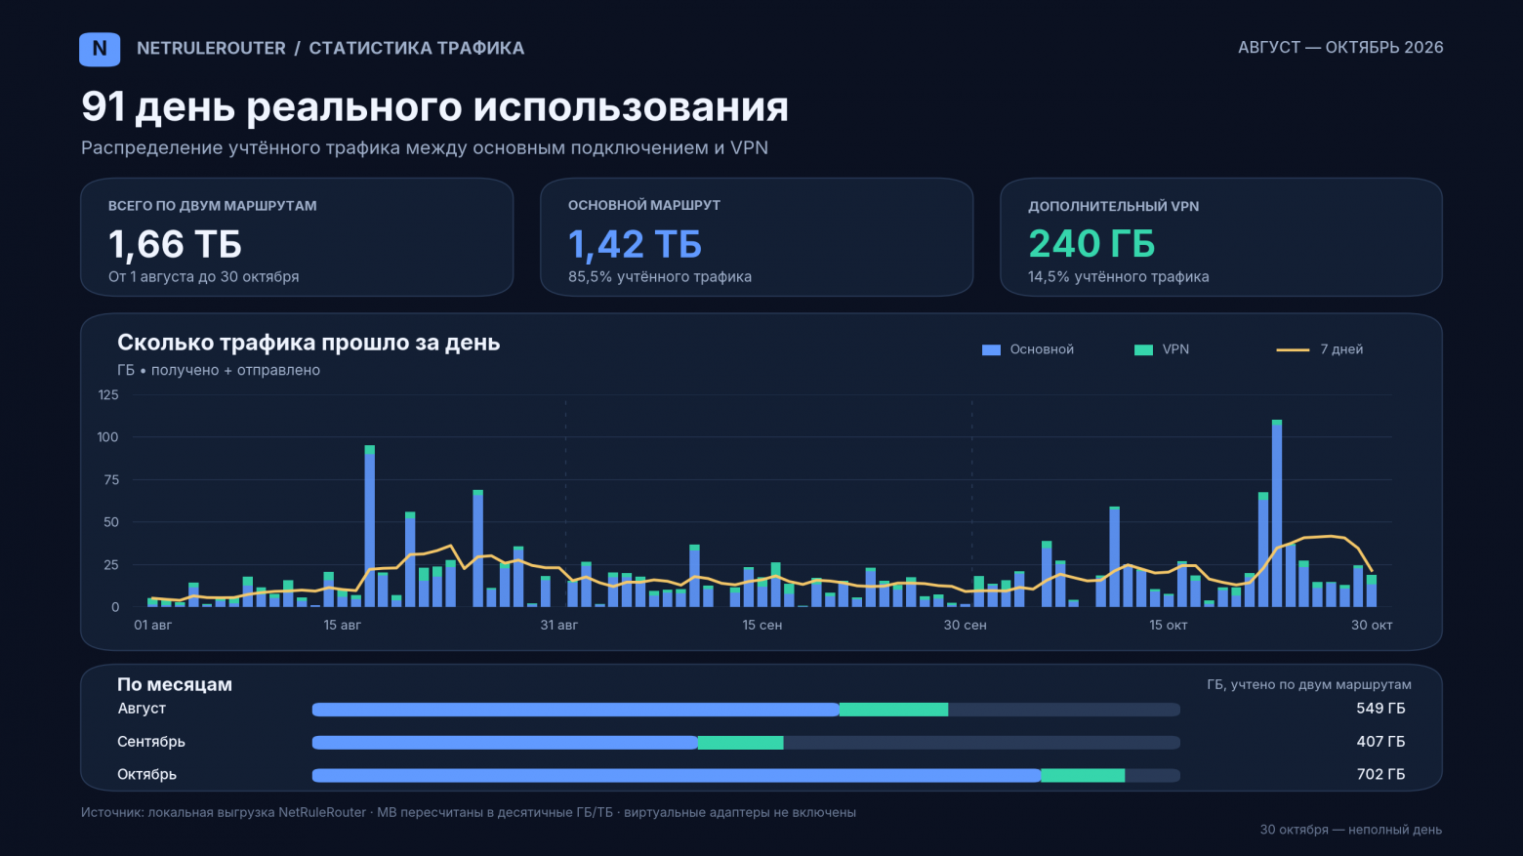Screen dimensions: 1523x856
Task: Click the '30 сен' x-axis label
Action: coord(965,625)
